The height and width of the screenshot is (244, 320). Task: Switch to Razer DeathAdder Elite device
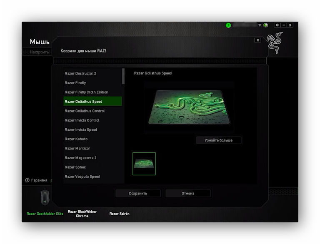(45, 214)
